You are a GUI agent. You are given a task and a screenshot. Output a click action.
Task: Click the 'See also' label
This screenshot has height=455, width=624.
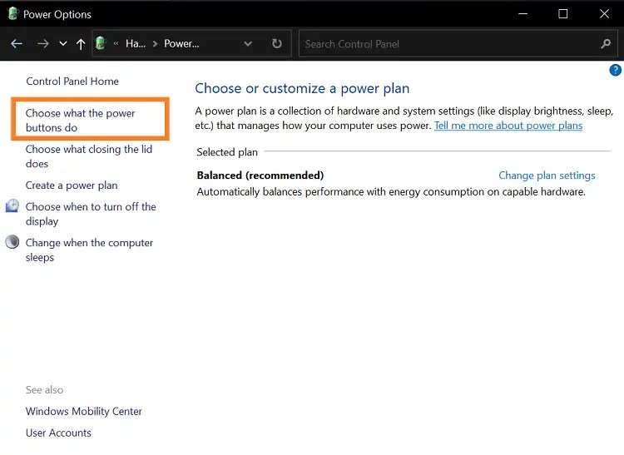tap(45, 390)
